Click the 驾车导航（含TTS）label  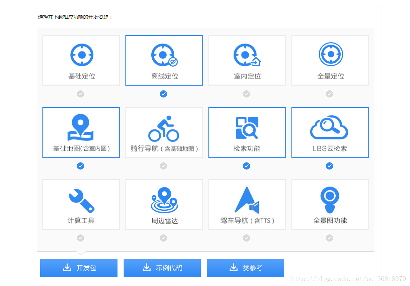(247, 220)
